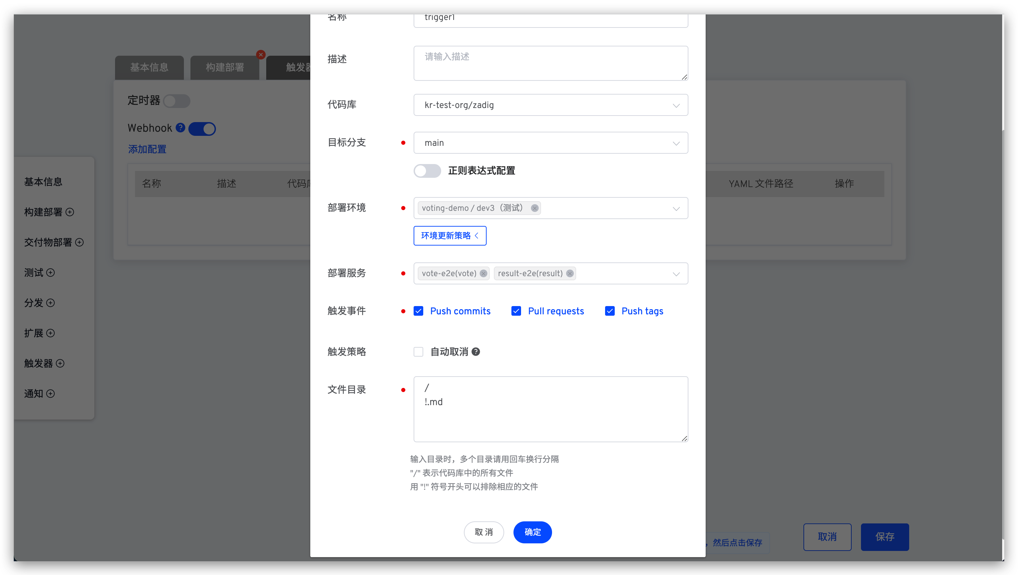Check the 自动取消 checkbox
The image size is (1018, 575).
point(418,352)
